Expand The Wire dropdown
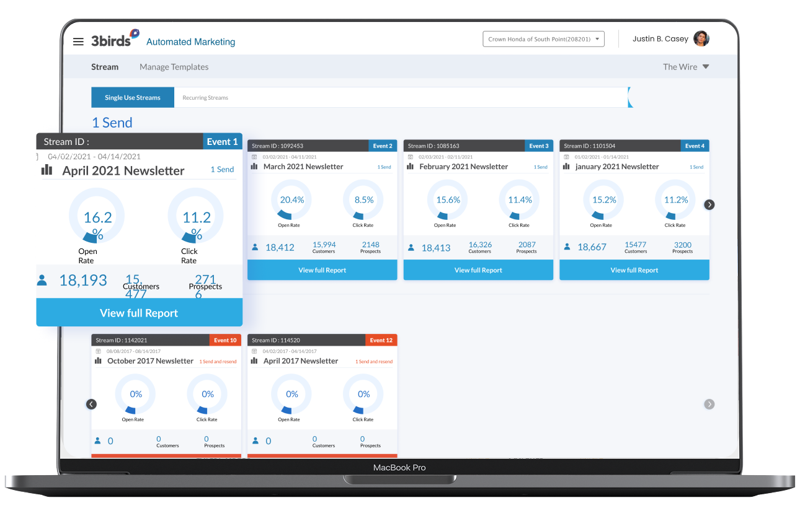Viewport: 800px width, 516px height. (686, 66)
